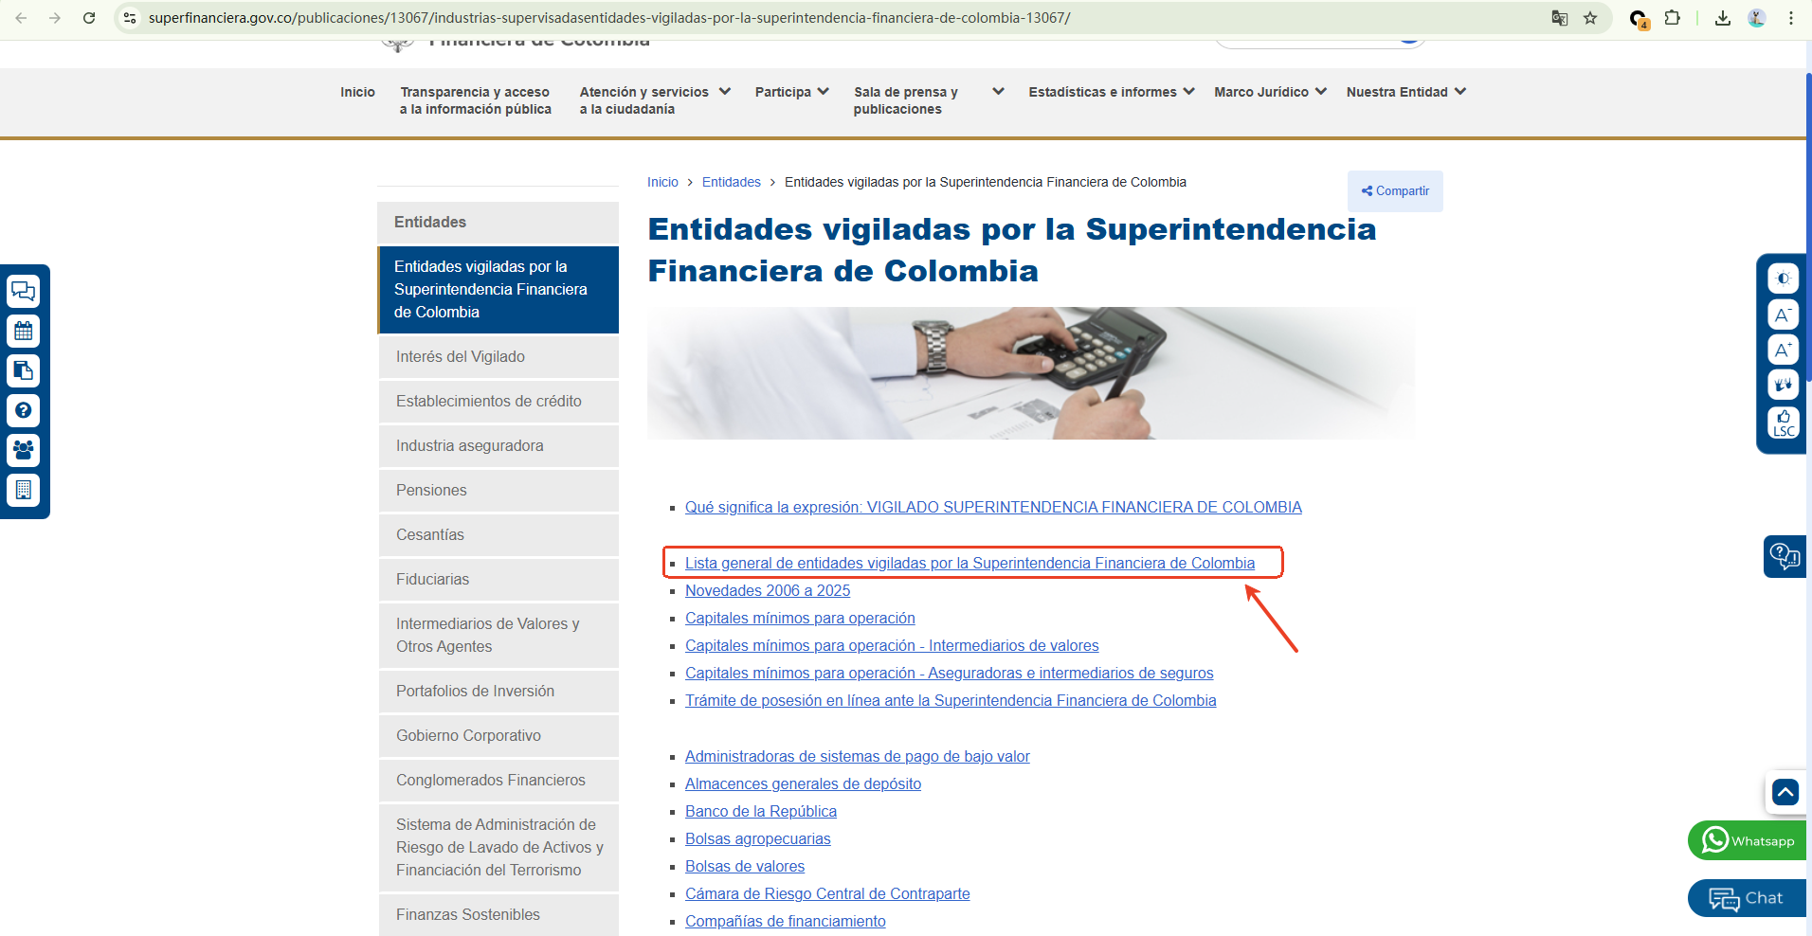Select Establecimientos de crédito in side menu
This screenshot has height=936, width=1812.
click(x=498, y=402)
